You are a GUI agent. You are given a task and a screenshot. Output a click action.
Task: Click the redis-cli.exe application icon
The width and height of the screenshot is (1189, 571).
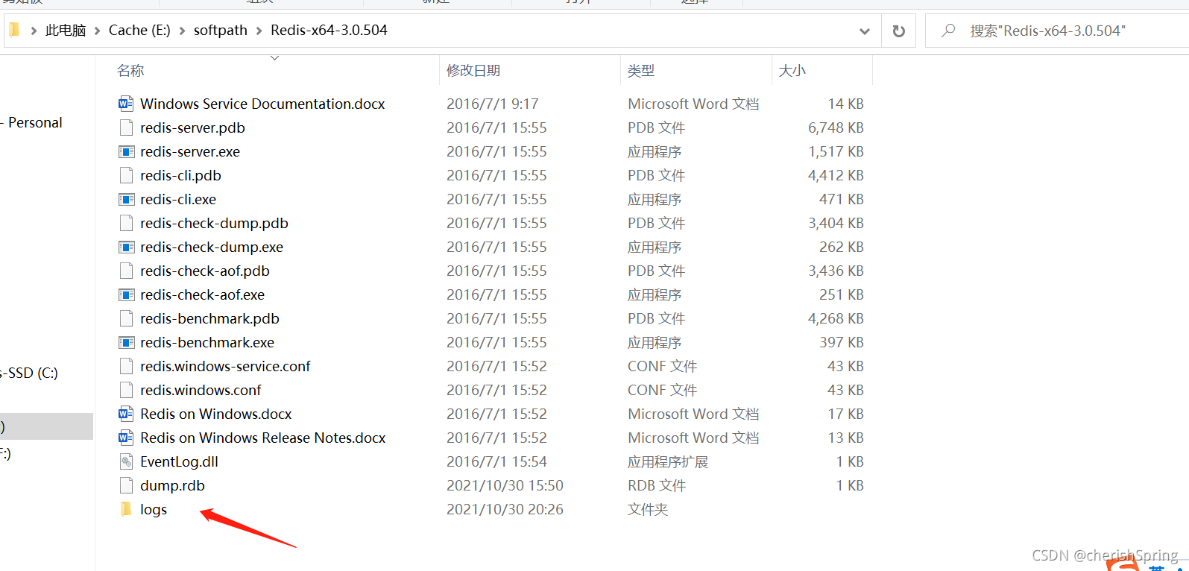tap(127, 199)
